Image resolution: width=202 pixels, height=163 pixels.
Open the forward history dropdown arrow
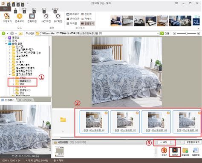tap(16, 33)
